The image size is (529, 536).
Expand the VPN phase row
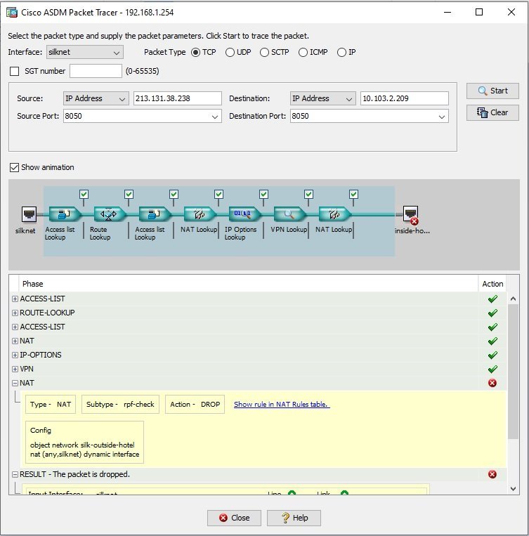pos(15,369)
